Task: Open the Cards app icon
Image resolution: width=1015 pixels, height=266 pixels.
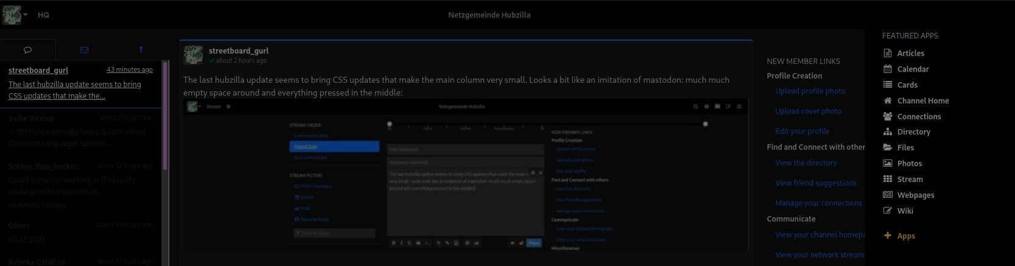Action: point(887,85)
